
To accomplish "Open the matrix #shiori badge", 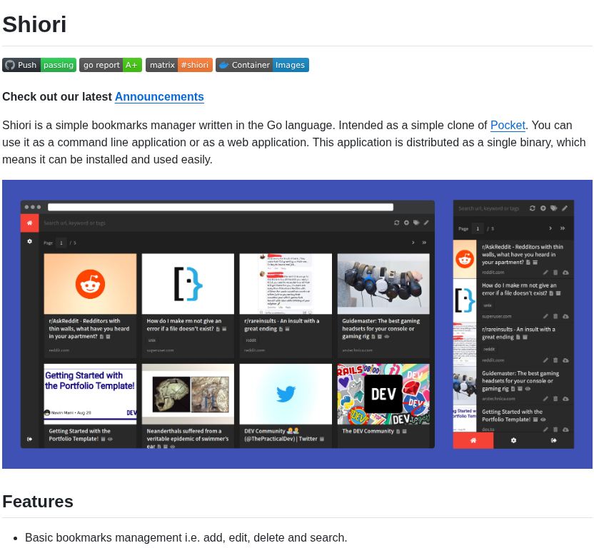I will click(x=179, y=65).
